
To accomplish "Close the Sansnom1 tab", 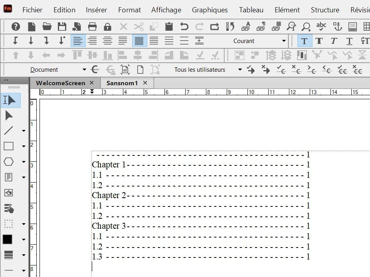I will pyautogui.click(x=145, y=83).
